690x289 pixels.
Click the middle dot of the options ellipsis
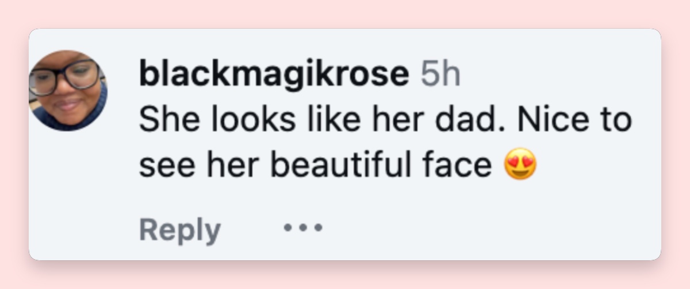(x=303, y=228)
